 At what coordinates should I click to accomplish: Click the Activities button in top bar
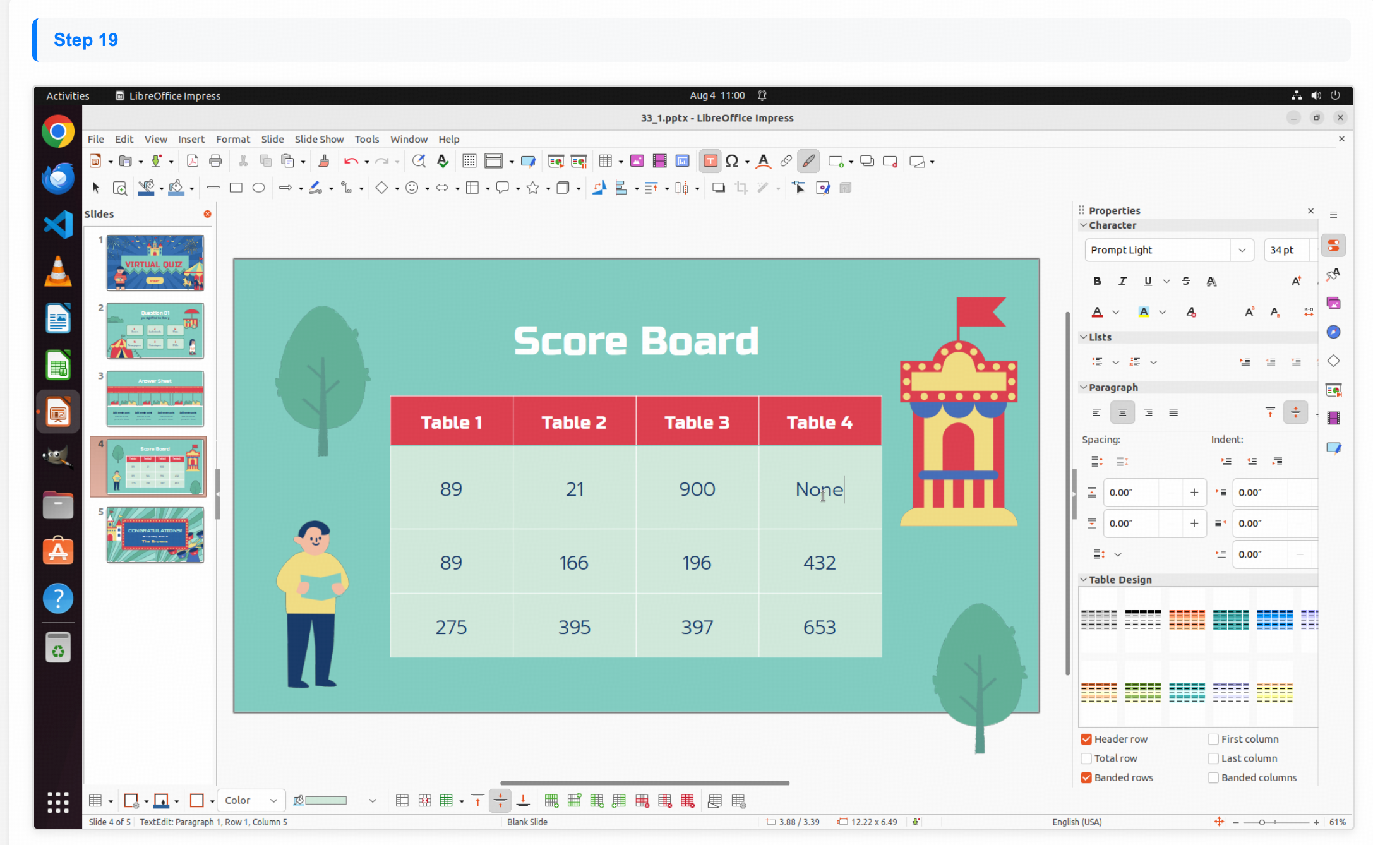(68, 95)
